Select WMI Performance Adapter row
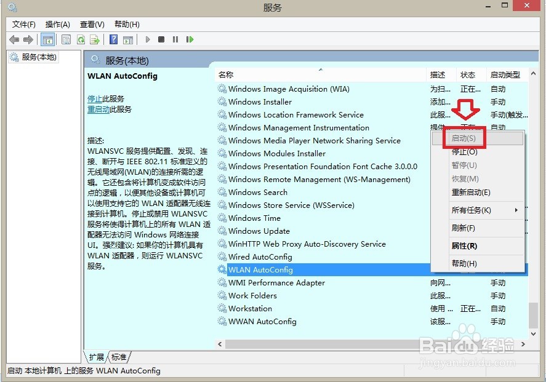Screen dimensions: 546x382 coord(372,282)
